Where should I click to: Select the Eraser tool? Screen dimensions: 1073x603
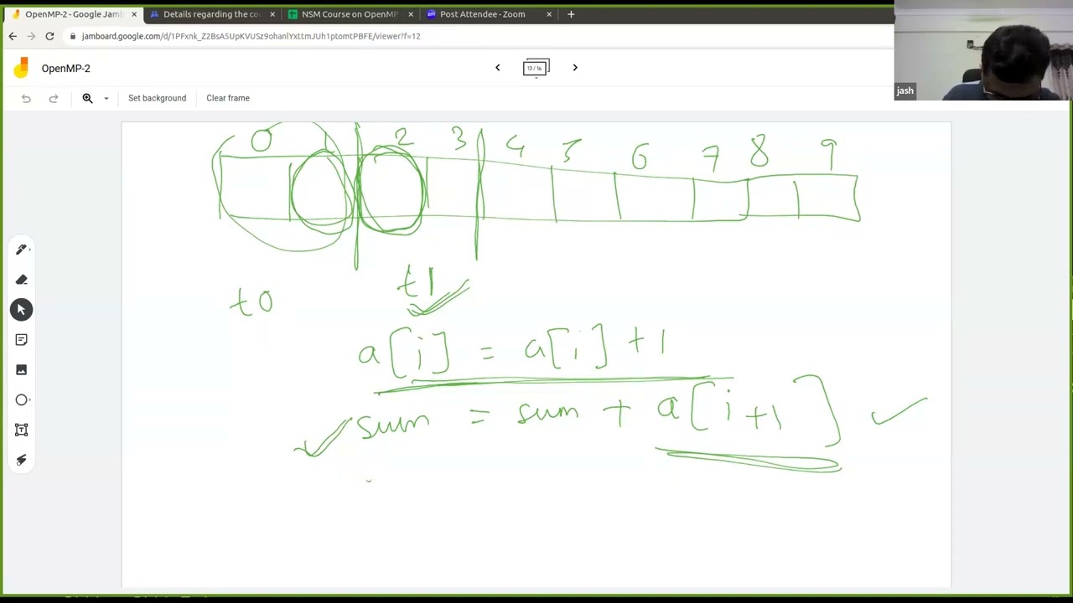click(22, 280)
